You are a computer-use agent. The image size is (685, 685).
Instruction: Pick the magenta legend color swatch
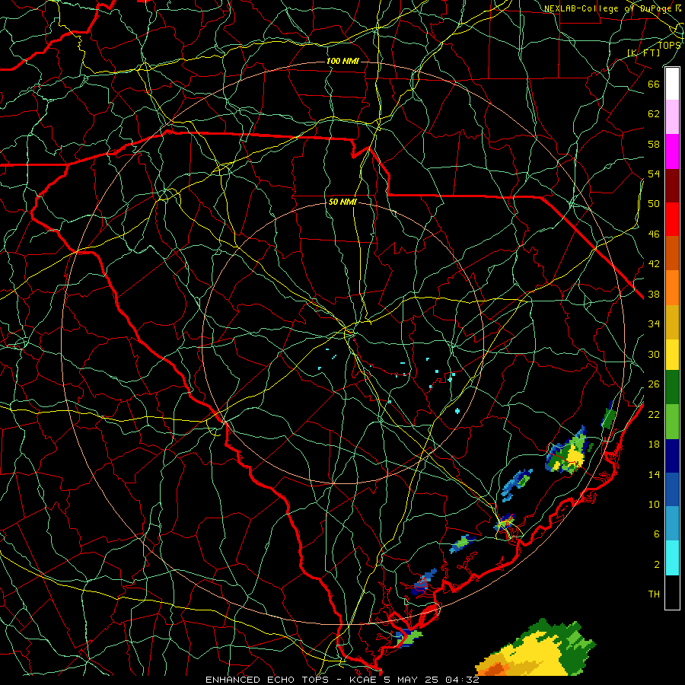coord(672,151)
